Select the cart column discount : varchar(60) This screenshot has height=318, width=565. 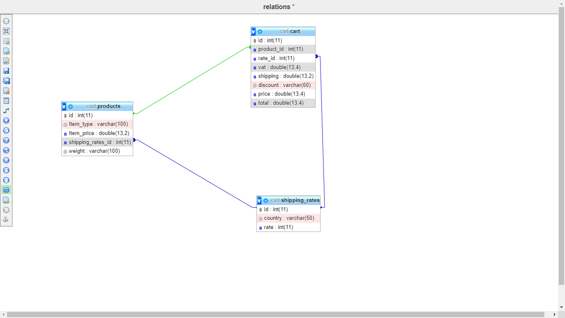point(283,85)
